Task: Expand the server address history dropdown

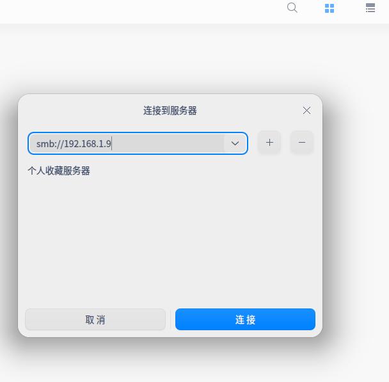Action: (x=235, y=143)
